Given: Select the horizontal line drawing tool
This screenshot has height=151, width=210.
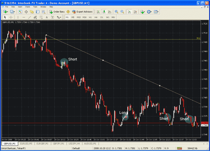Looking at the screenshot, I should tap(24, 17).
